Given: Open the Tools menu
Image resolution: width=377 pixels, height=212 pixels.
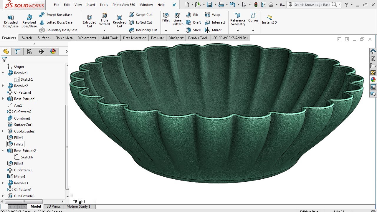Looking at the screenshot, I should [x=104, y=5].
